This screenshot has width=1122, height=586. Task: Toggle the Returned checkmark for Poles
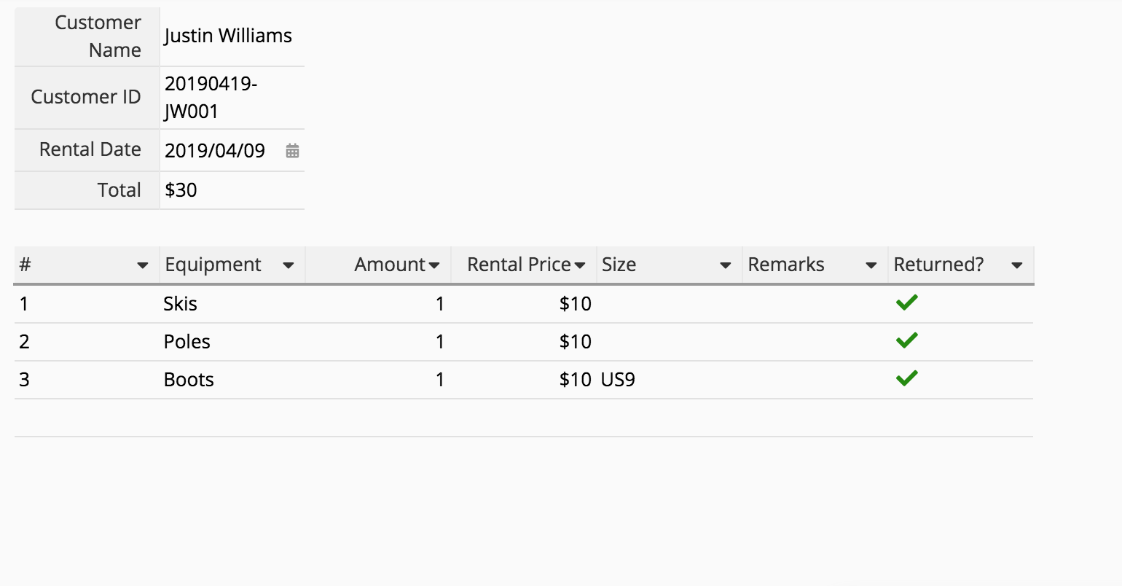(x=906, y=341)
